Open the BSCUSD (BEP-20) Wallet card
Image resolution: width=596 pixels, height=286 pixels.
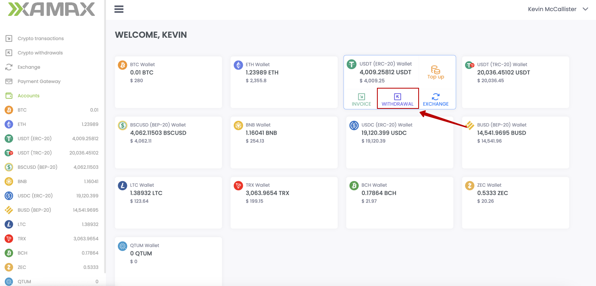(x=168, y=143)
